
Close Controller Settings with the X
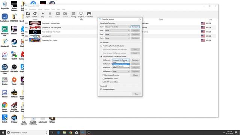click(140, 19)
